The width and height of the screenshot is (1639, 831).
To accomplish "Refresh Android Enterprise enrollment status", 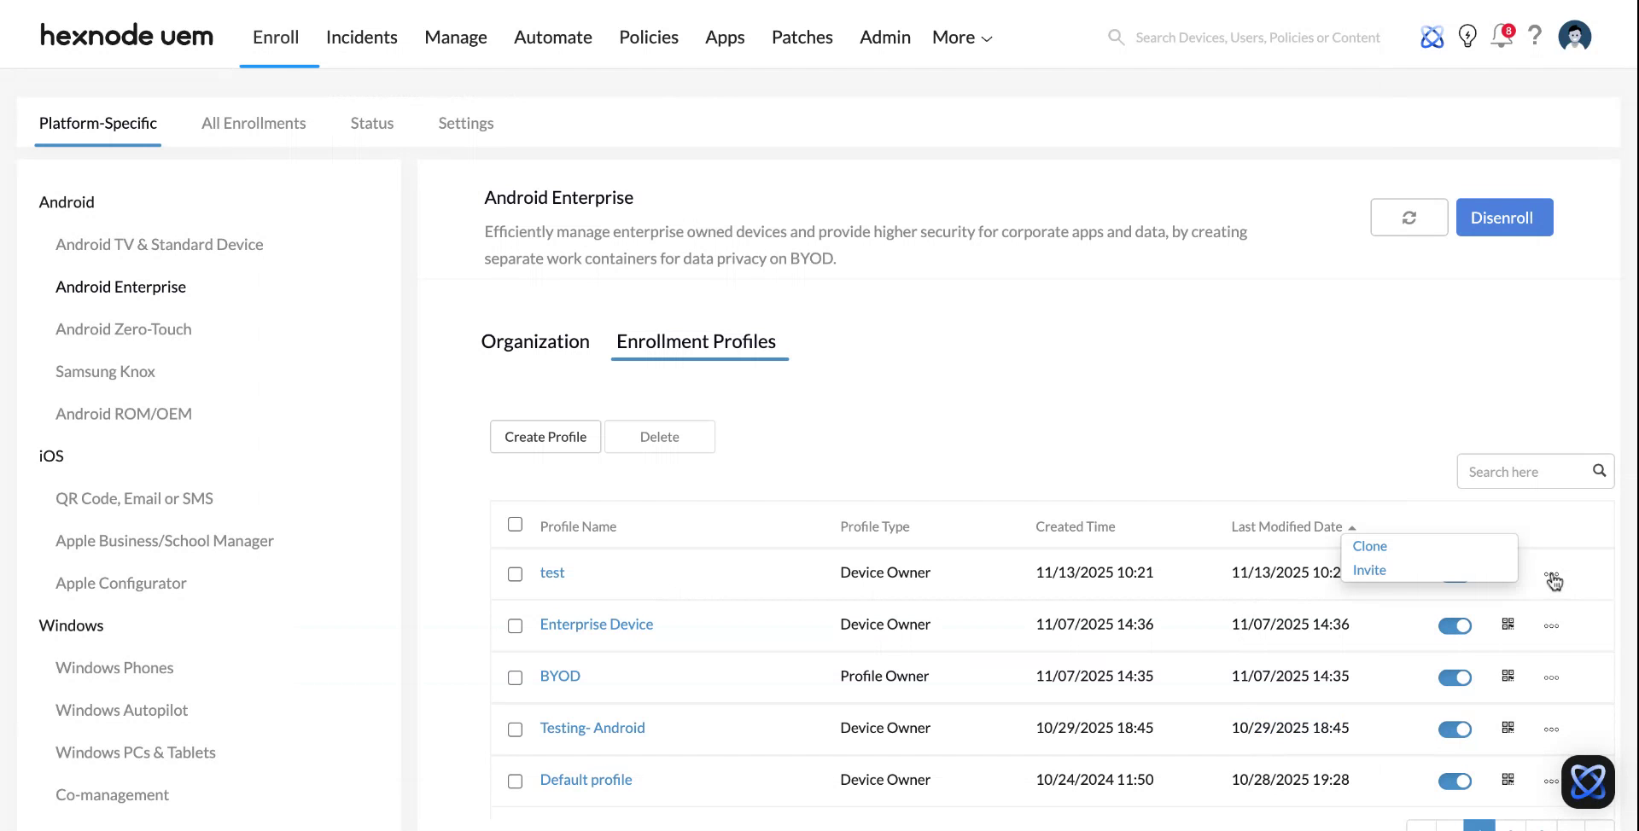I will [x=1409, y=217].
